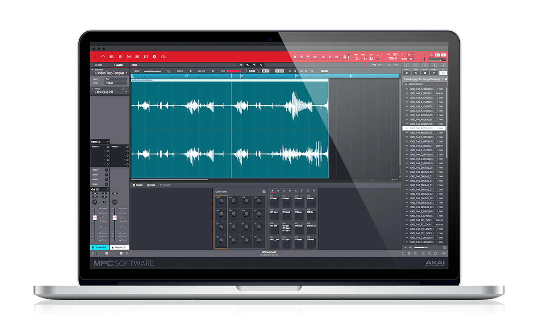Select the scissors split tool
Image resolution: width=534 pixels, height=333 pixels.
pos(255,65)
